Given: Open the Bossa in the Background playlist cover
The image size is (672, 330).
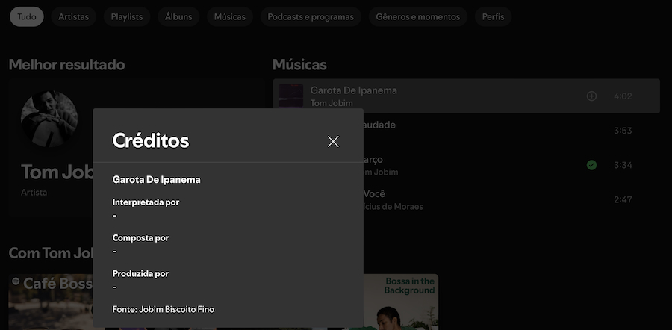Looking at the screenshot, I should point(401,302).
